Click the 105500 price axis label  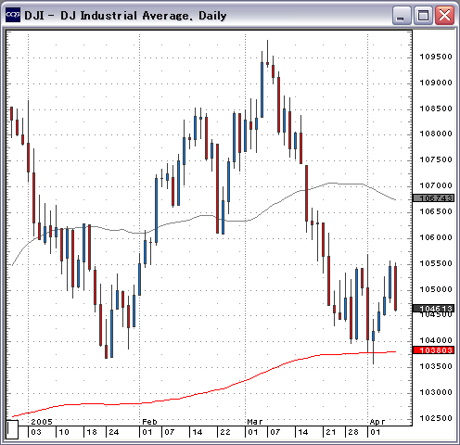point(436,263)
